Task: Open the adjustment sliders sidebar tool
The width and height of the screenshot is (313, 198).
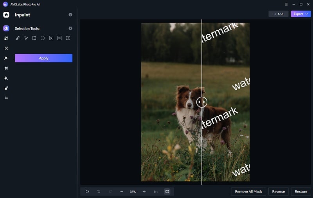Action: (6, 98)
